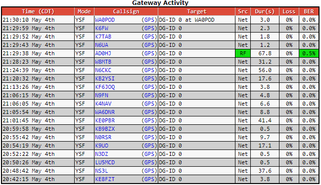The image size is (321, 185).
Task: Click the 56.0 duration value
Action: [265, 70]
